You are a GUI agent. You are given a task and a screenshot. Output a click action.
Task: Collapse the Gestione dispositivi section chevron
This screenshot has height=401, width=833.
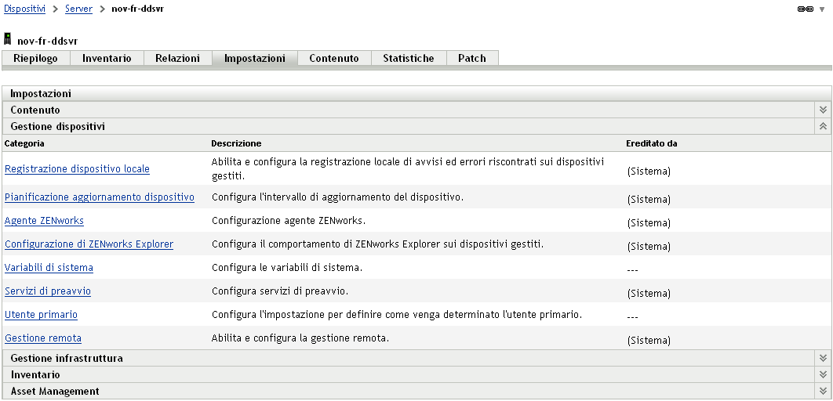[x=823, y=126]
